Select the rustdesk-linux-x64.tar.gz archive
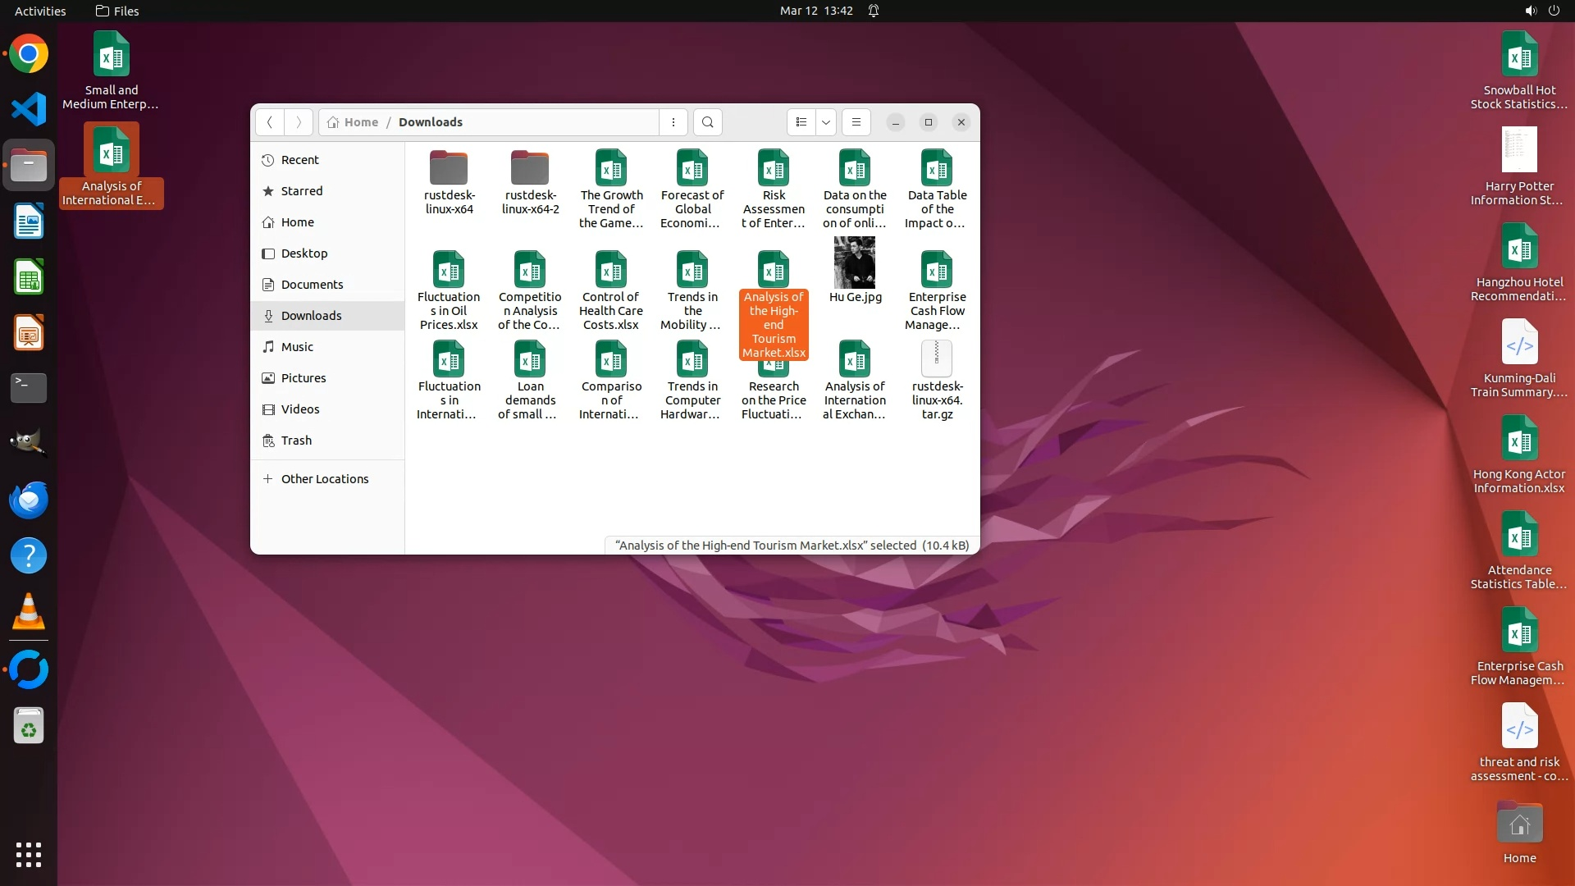The height and width of the screenshot is (886, 1575). coord(936,359)
